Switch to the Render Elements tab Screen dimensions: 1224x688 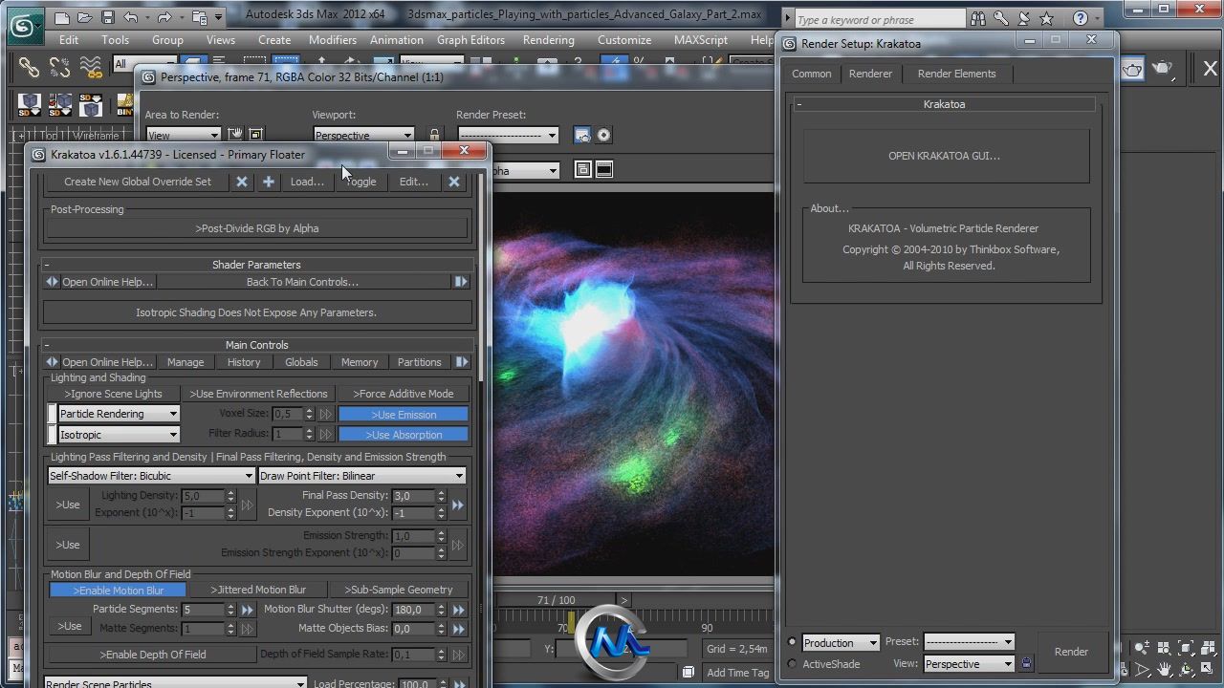[x=956, y=74]
